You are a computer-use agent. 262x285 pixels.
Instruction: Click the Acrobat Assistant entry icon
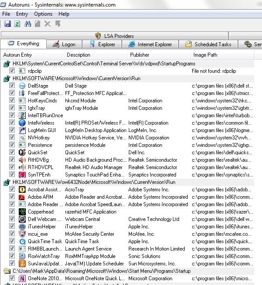(22, 190)
